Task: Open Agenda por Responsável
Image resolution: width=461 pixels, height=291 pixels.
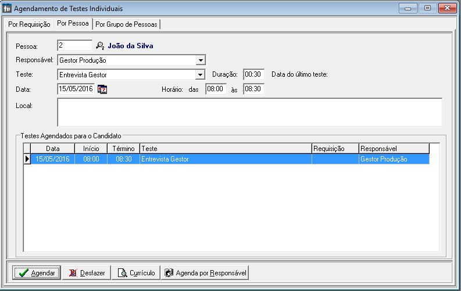Action: click(x=205, y=272)
